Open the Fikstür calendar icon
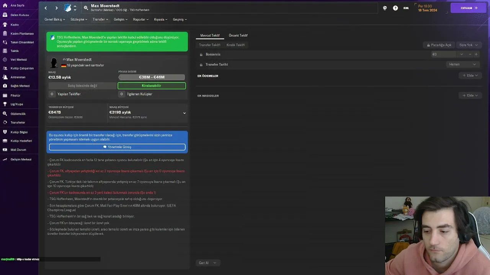This screenshot has width=490, height=275. coord(5,95)
